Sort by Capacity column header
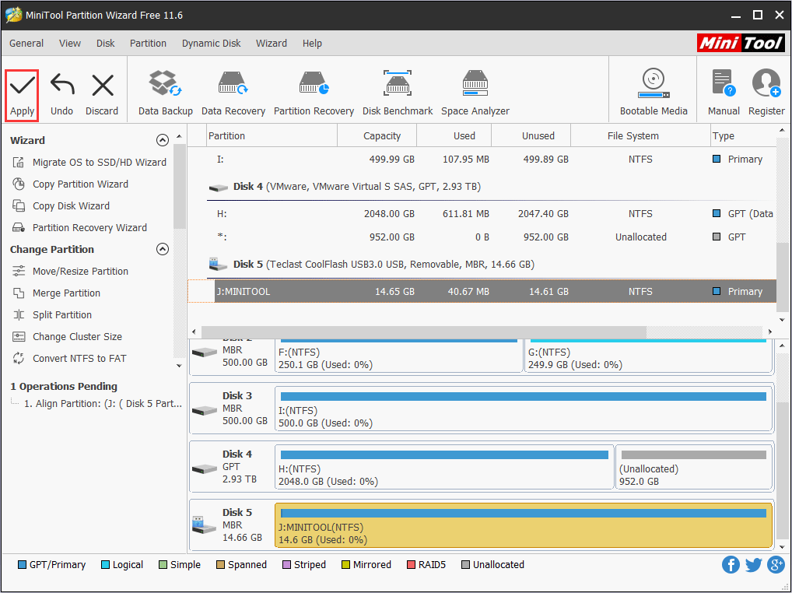 pos(377,136)
